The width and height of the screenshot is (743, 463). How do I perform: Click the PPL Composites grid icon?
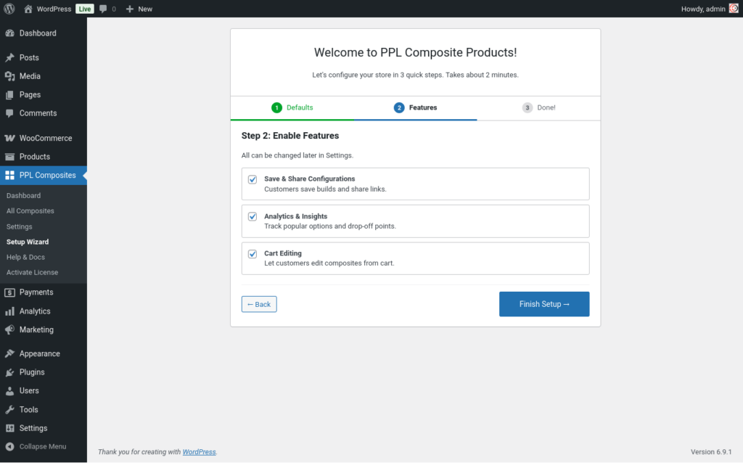(x=9, y=176)
